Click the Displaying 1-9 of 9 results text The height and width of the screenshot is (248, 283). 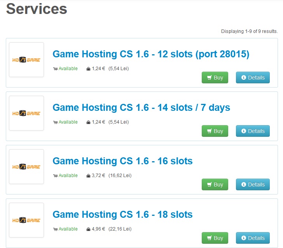pyautogui.click(x=250, y=31)
